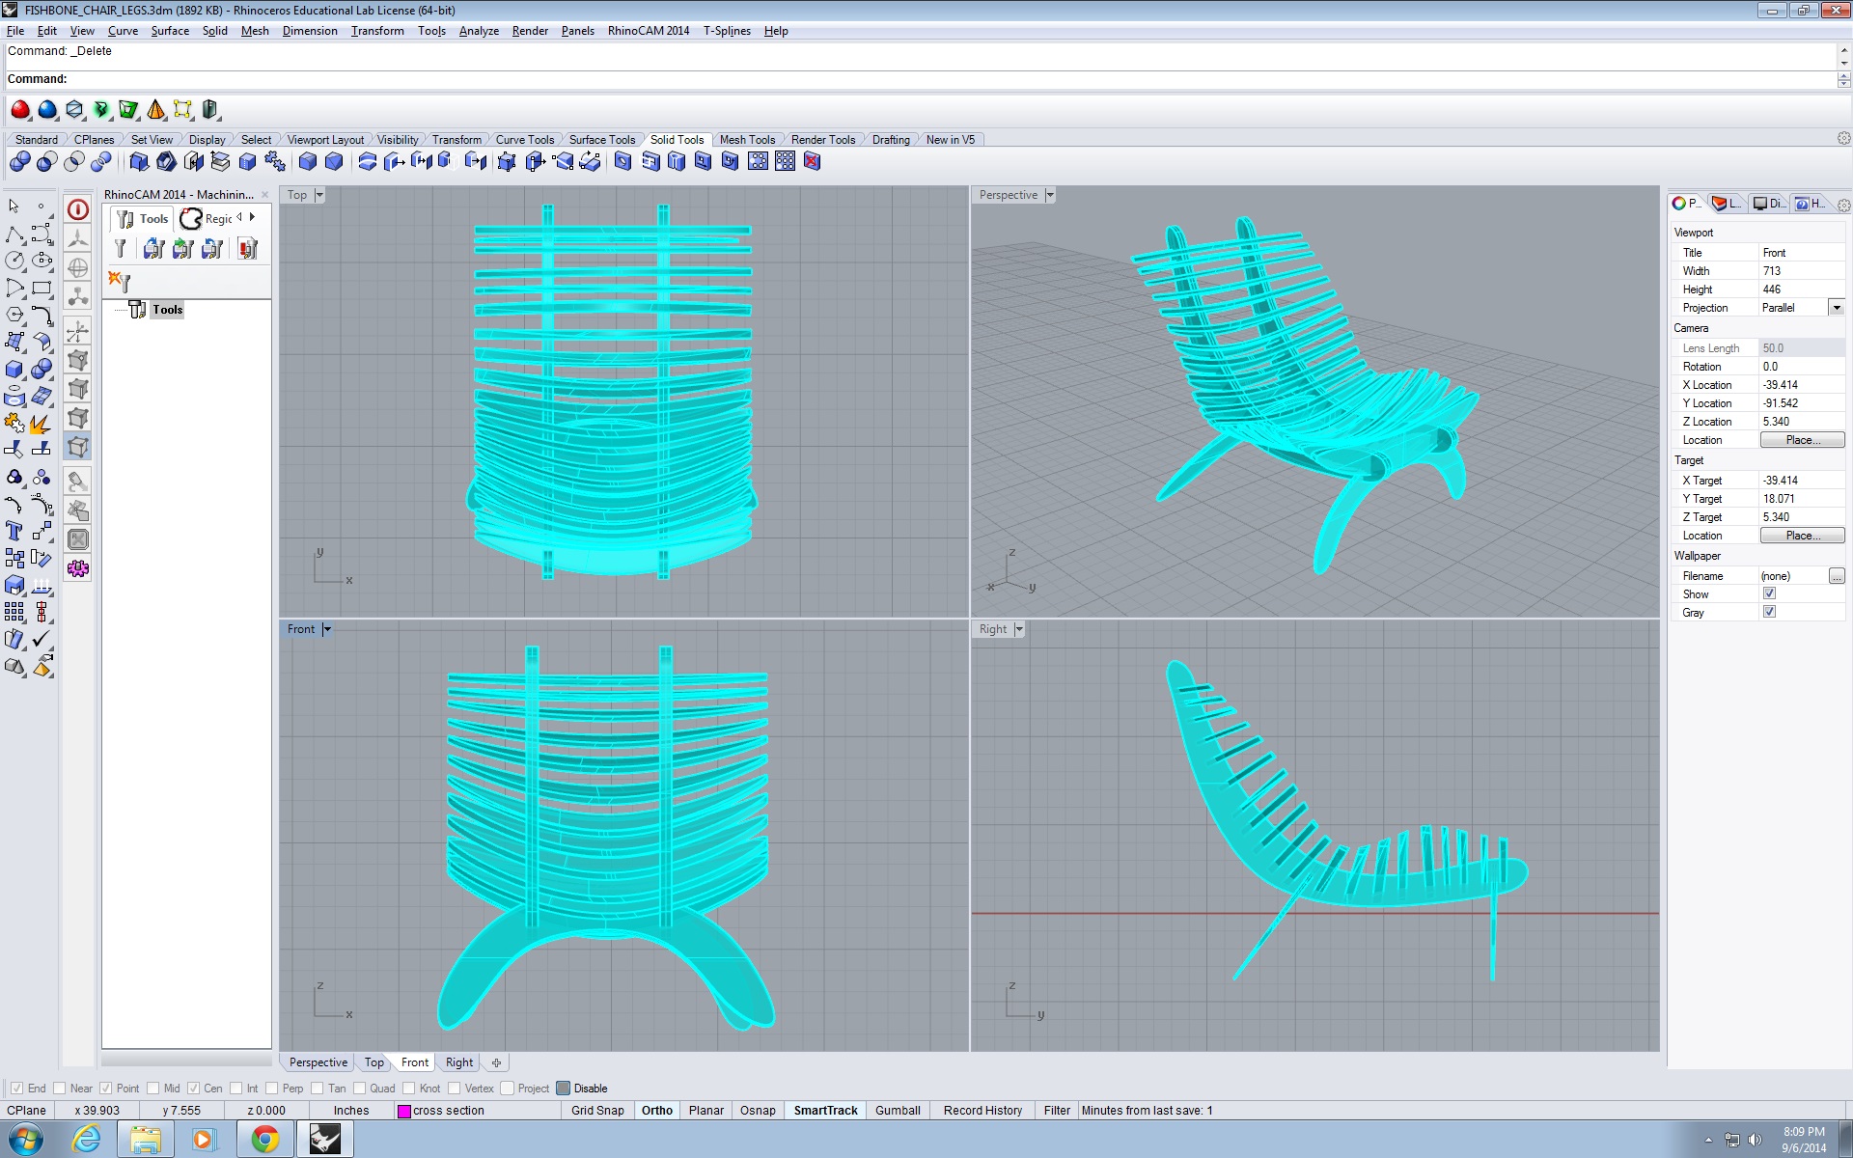Open the Surface menu
The width and height of the screenshot is (1853, 1158).
170,31
